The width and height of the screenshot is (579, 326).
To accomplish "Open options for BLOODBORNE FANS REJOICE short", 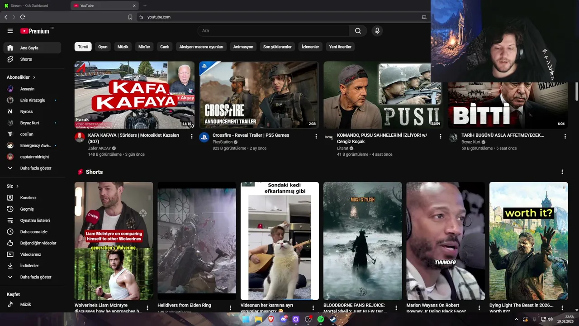I will (396, 308).
